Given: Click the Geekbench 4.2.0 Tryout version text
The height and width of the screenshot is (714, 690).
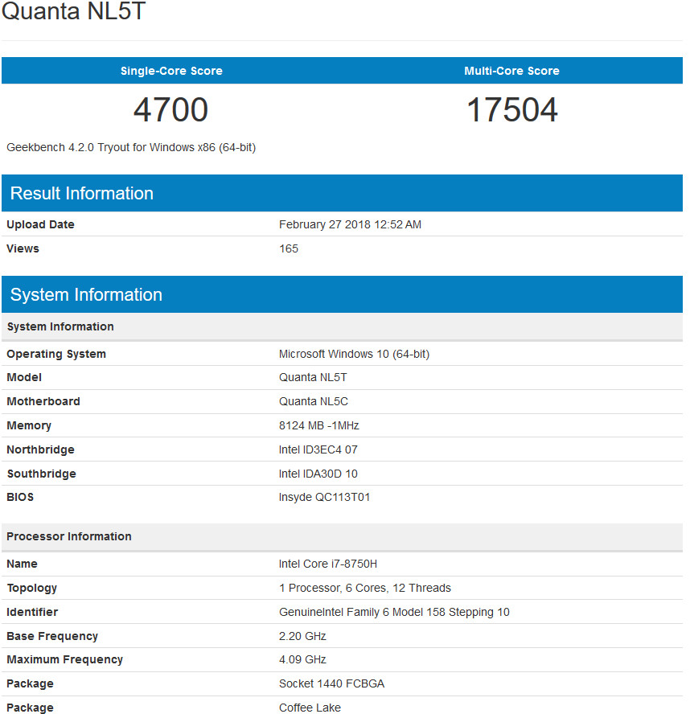Looking at the screenshot, I should [131, 147].
